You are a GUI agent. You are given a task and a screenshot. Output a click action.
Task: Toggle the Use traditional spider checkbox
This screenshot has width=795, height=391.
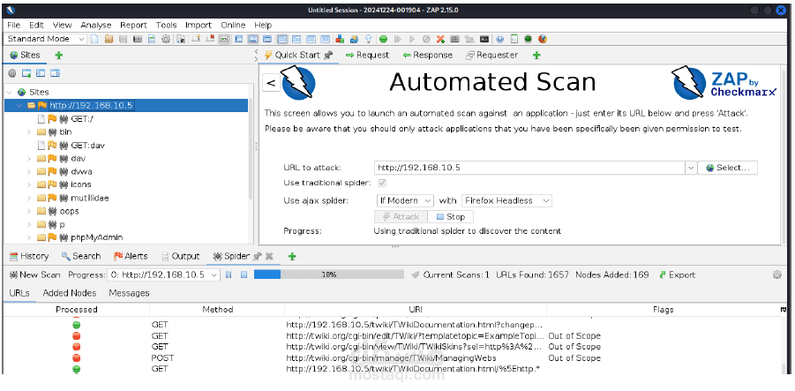[382, 183]
